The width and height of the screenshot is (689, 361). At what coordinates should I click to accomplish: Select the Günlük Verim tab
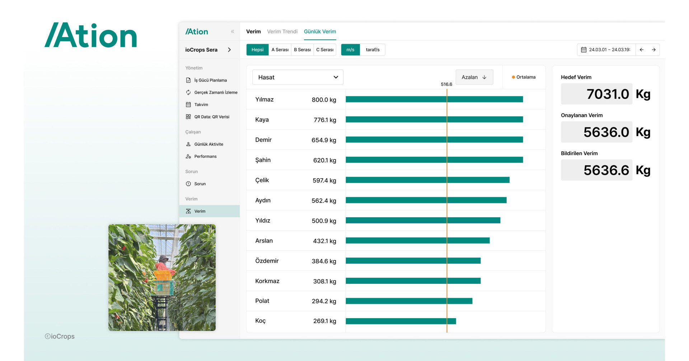pyautogui.click(x=320, y=32)
